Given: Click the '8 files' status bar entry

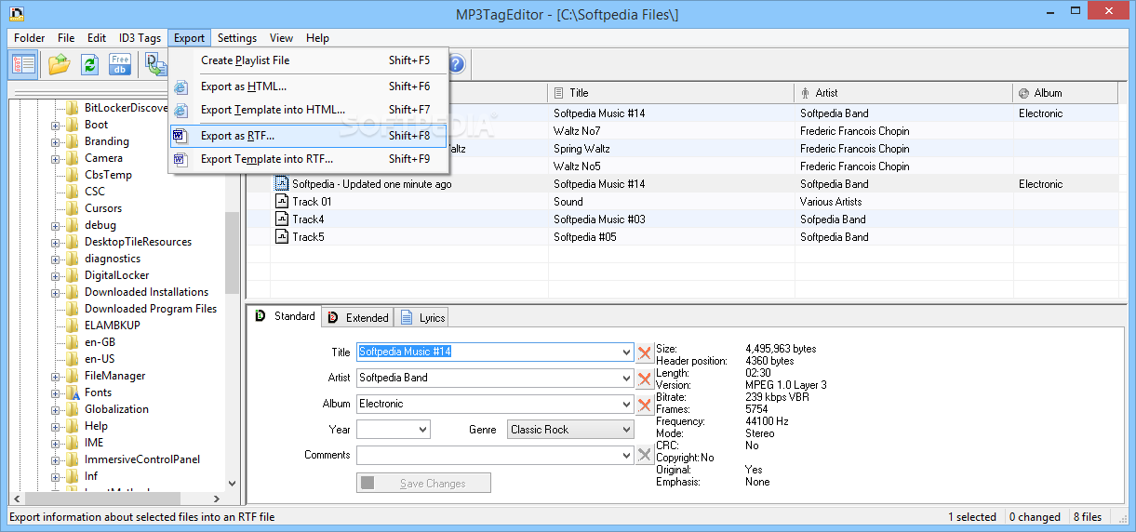Looking at the screenshot, I should click(x=1088, y=517).
